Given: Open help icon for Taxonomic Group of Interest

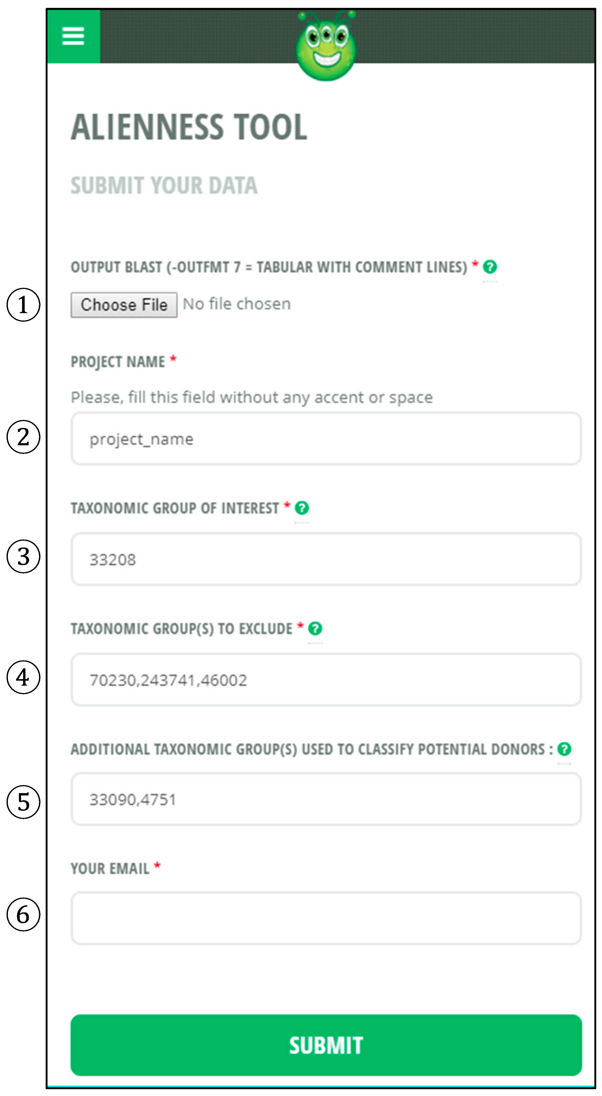Looking at the screenshot, I should click(302, 508).
